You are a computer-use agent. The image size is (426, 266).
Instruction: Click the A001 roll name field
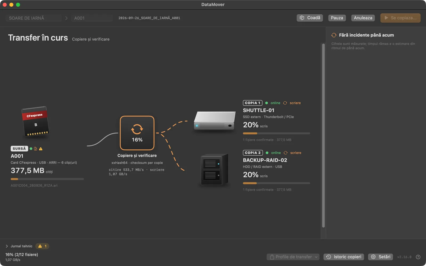92,18
